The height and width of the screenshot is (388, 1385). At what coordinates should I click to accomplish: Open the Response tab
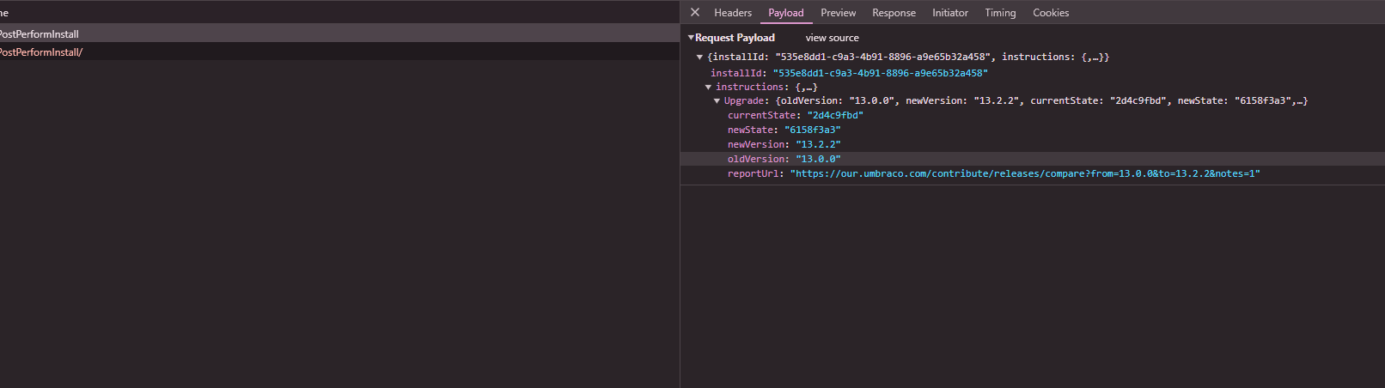point(894,13)
